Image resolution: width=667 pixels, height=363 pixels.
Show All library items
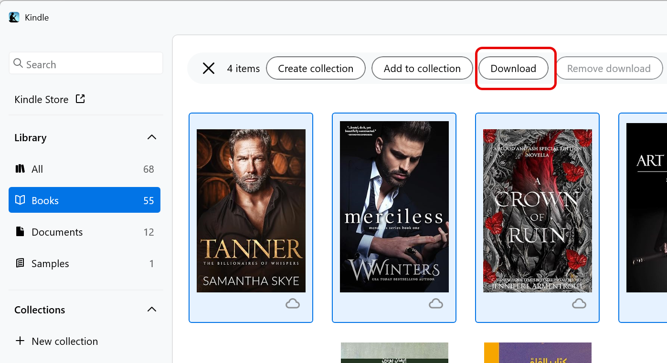coord(85,169)
